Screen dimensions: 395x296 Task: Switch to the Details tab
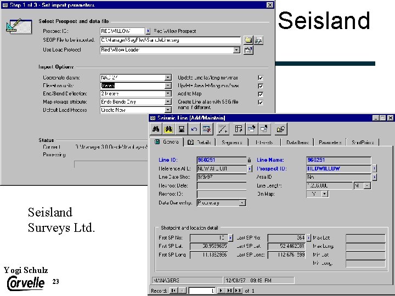[199, 143]
